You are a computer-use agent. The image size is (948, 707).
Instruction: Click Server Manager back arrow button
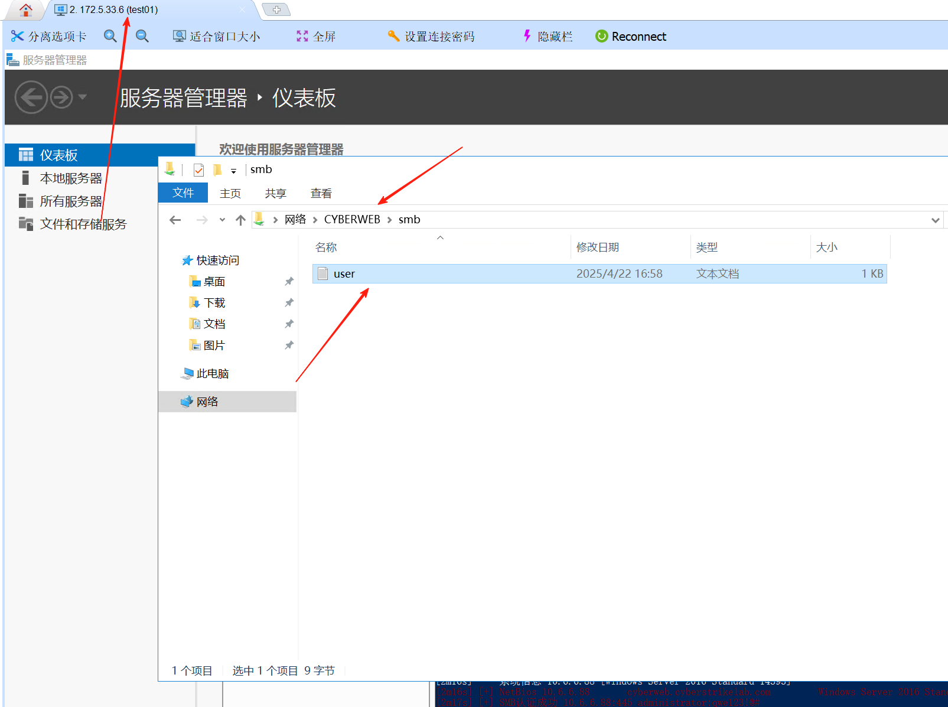[31, 97]
